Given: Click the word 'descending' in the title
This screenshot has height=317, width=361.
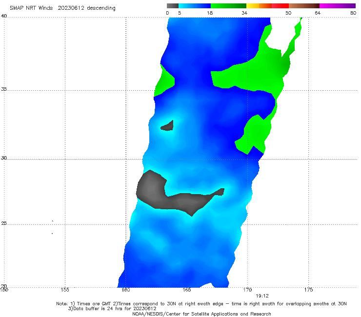Looking at the screenshot, I should pos(101,8).
